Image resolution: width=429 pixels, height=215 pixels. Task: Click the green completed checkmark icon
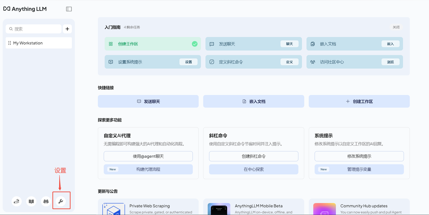pyautogui.click(x=194, y=44)
